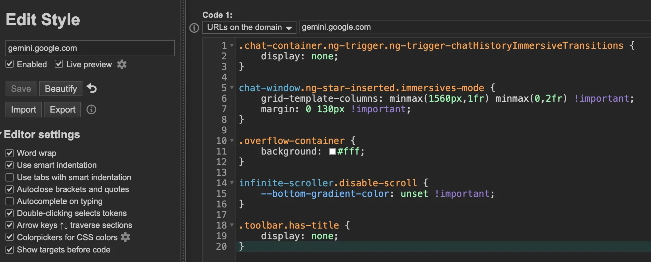Fold the chat-window rule at line 5

tap(232, 88)
